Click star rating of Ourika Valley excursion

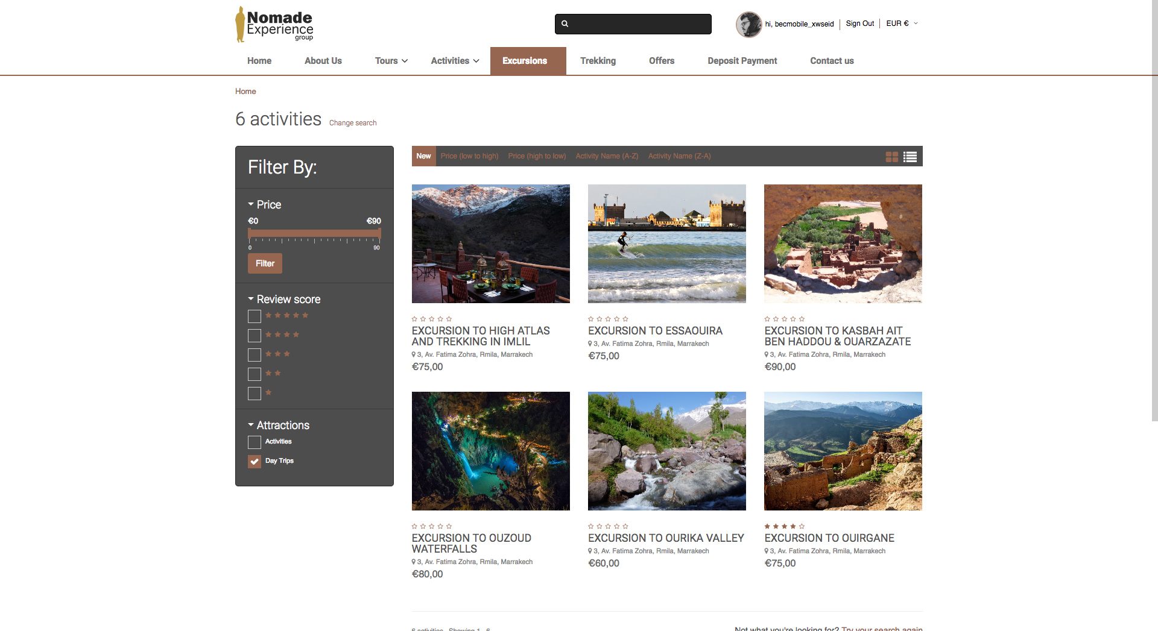tap(608, 526)
